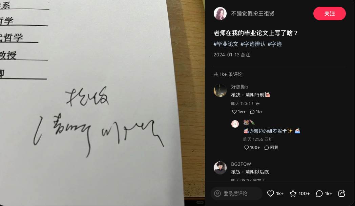The image size is (355, 206).
Task: Open comments via the bottom bar speech bubble icon
Action: pos(319,194)
